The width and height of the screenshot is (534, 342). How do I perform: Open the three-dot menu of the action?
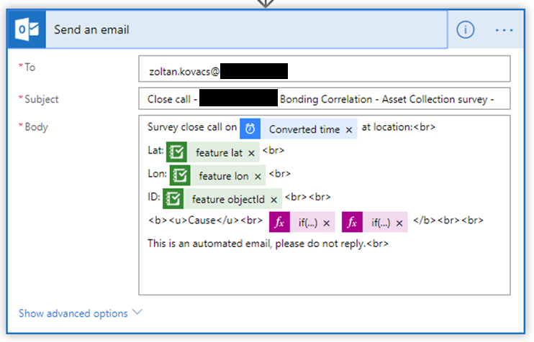[504, 30]
